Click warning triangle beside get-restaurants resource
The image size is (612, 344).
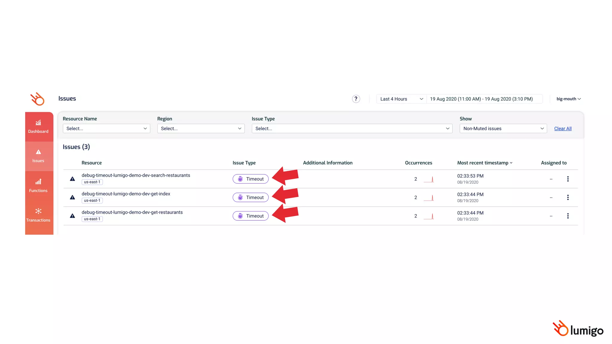(x=72, y=216)
